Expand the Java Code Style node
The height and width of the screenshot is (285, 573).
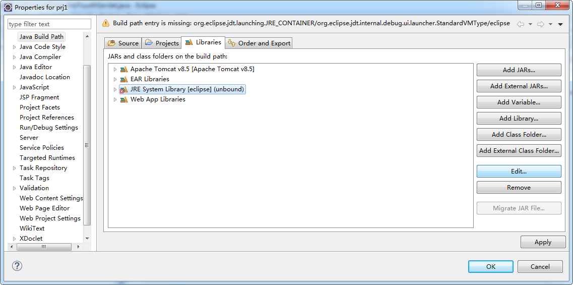coord(14,47)
